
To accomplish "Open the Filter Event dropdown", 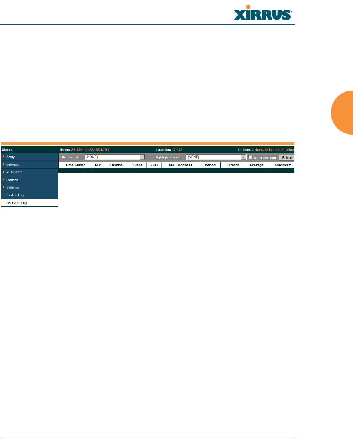I will click(x=115, y=157).
